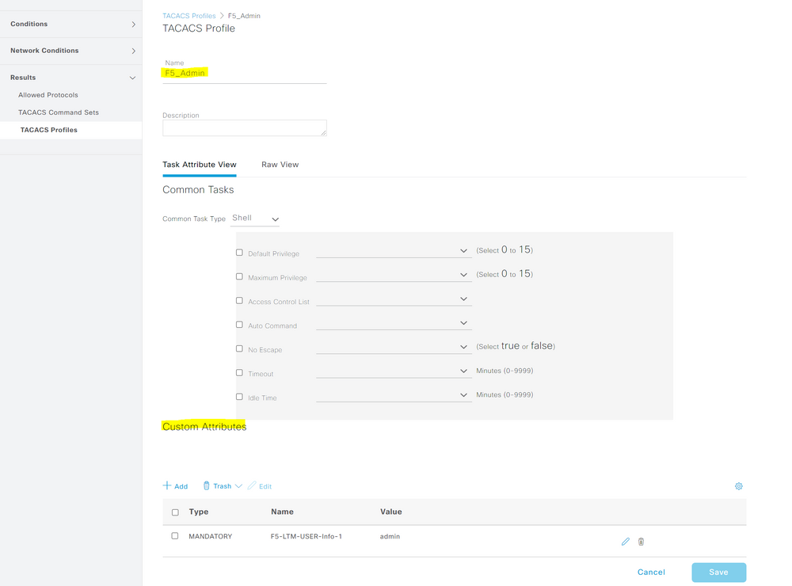
Task: Open the TACACS Profiles breadcrumb link
Action: [x=188, y=15]
